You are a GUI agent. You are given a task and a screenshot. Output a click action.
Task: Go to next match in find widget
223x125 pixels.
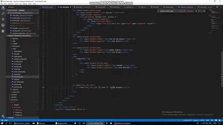[199, 11]
